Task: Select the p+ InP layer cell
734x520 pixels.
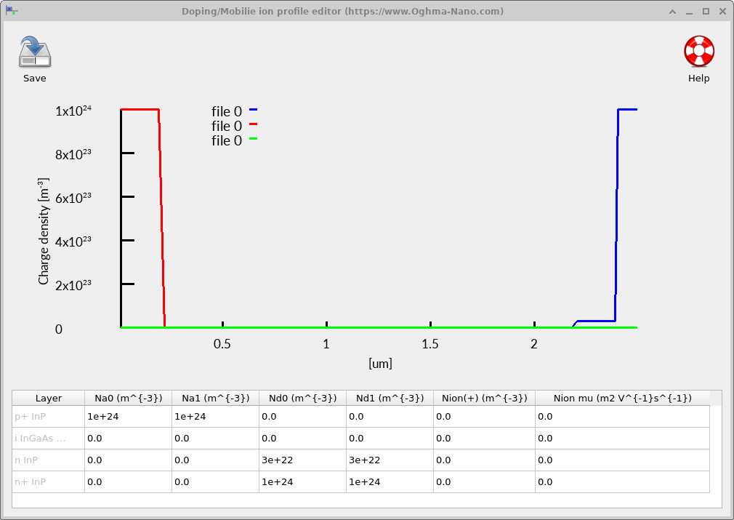Action: coord(48,417)
